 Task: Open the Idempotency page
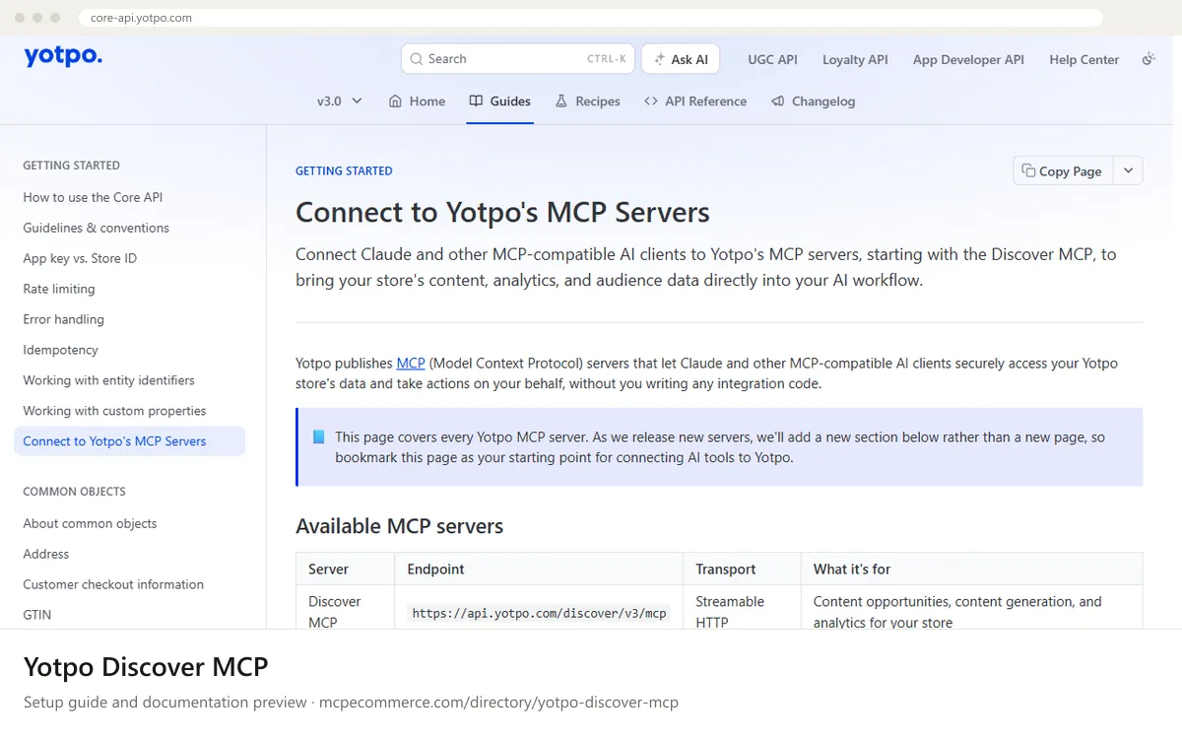point(61,350)
